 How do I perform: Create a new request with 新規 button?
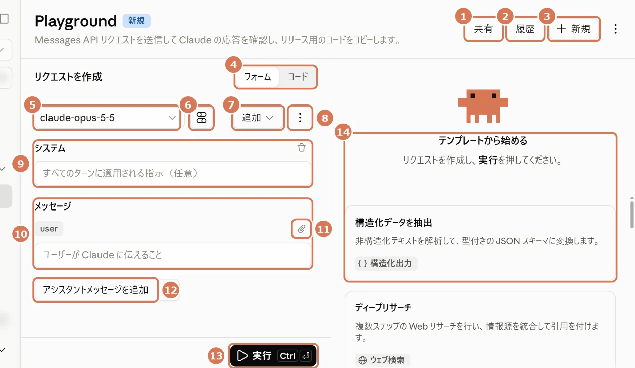coord(574,29)
